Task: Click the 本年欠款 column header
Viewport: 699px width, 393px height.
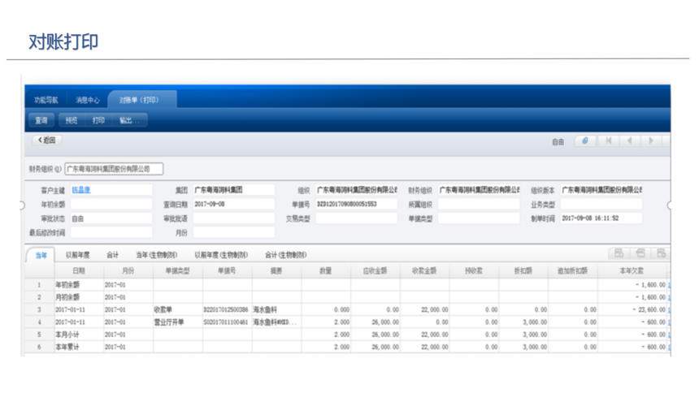Action: pos(632,270)
